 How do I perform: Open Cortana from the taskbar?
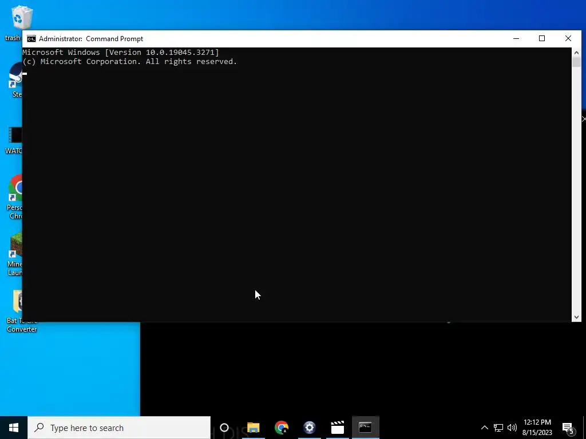[224, 428]
